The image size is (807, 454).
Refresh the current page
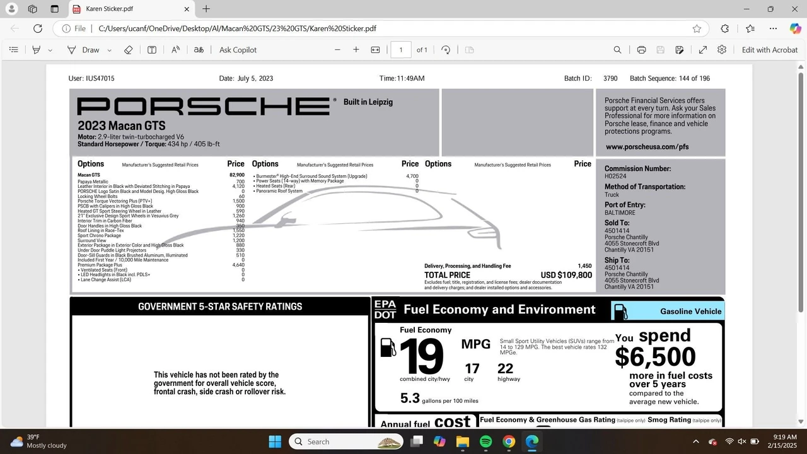38,28
